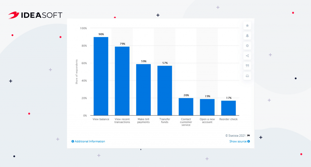311x167 pixels.
Task: Click the flag icon next to Statista 2021
Action: pos(248,136)
